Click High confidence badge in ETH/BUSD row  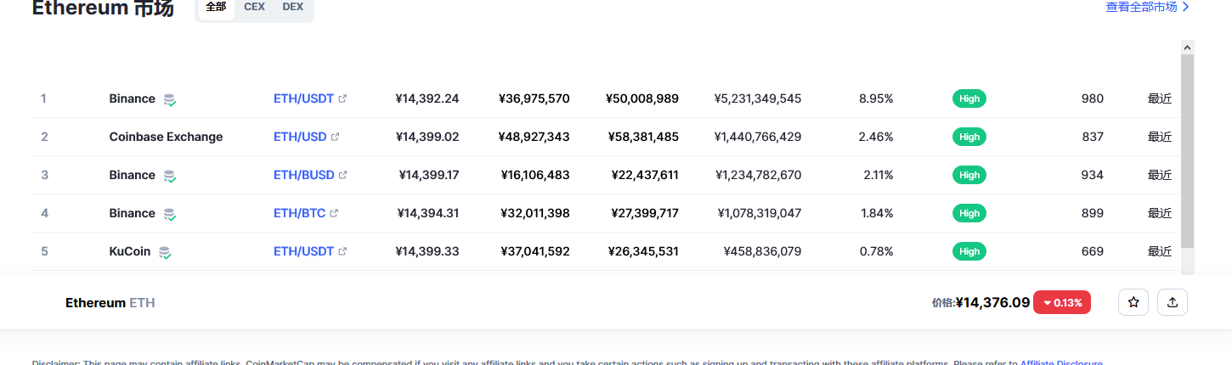coord(969,175)
